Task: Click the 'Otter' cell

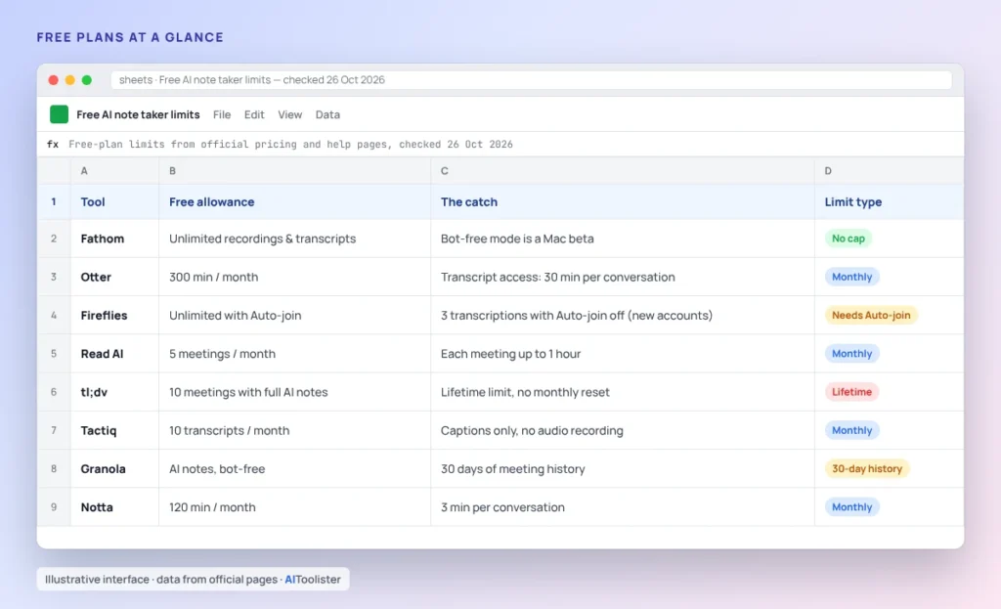Action: (x=115, y=277)
